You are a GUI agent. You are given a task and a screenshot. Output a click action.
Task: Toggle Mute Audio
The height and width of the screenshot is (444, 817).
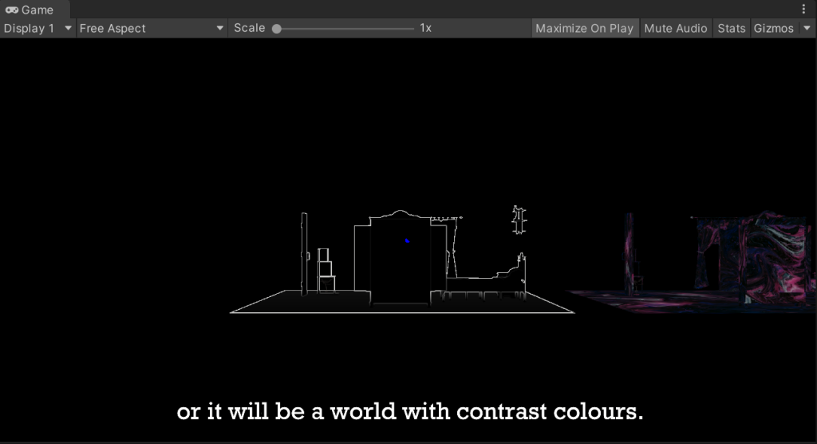(676, 28)
